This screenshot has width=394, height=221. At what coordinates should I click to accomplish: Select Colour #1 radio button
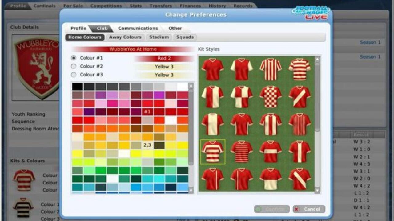74,58
